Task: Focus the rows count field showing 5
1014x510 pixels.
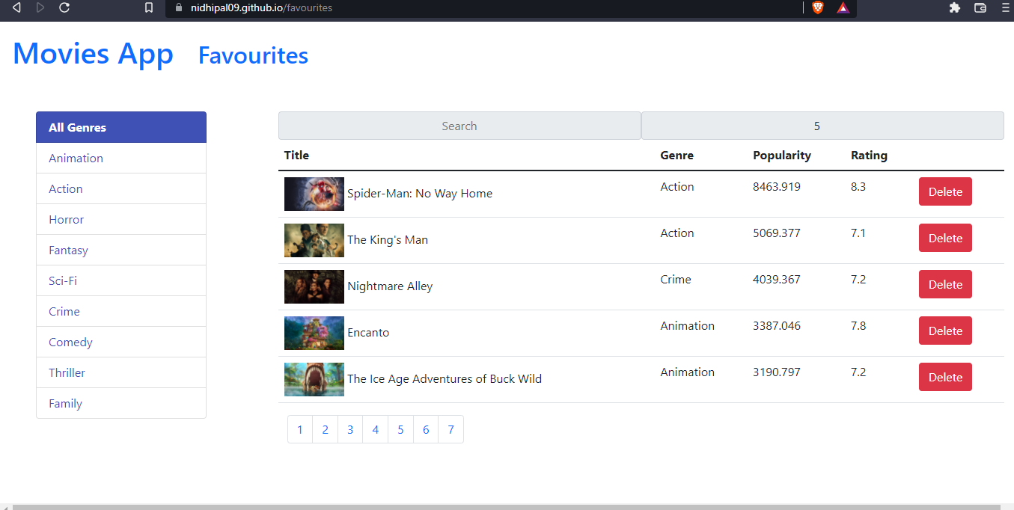Action: click(822, 126)
